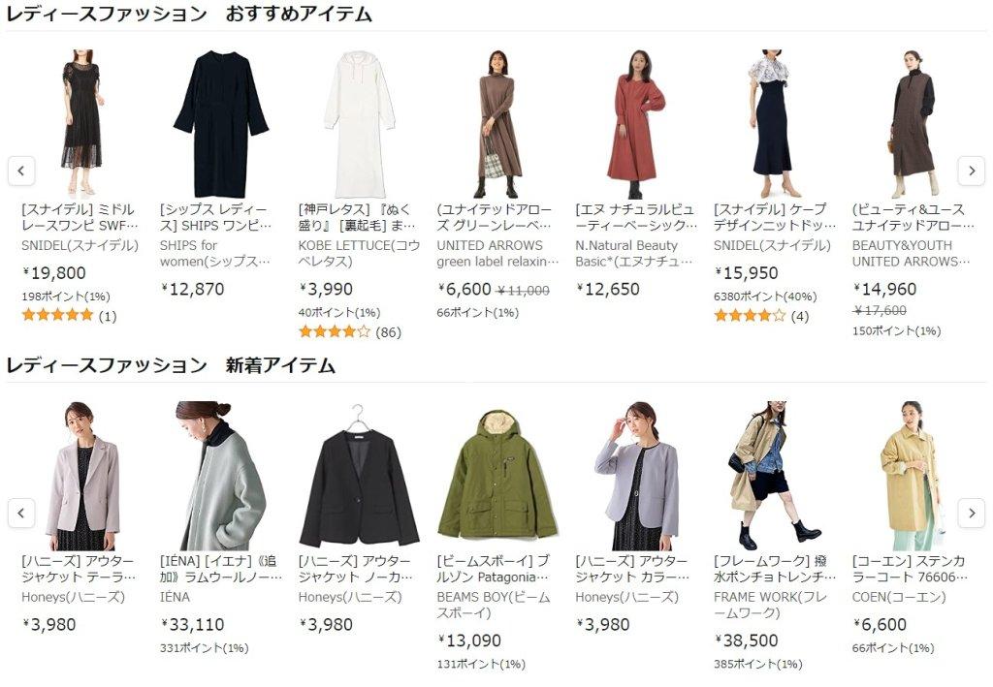Advance new arrivals carousel with right arrow
The height and width of the screenshot is (687, 993).
972,513
